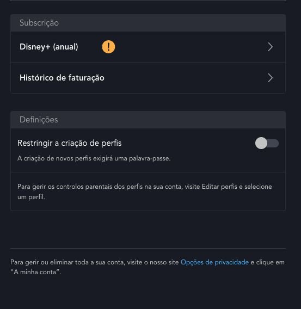Click the Subscrição section header

tap(148, 23)
